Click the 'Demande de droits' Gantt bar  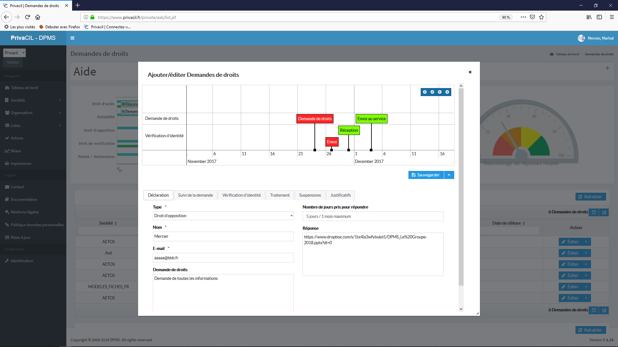tap(314, 118)
